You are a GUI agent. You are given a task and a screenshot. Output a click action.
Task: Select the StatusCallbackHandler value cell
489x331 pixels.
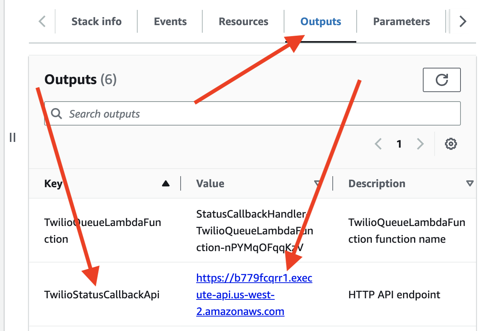(x=255, y=231)
